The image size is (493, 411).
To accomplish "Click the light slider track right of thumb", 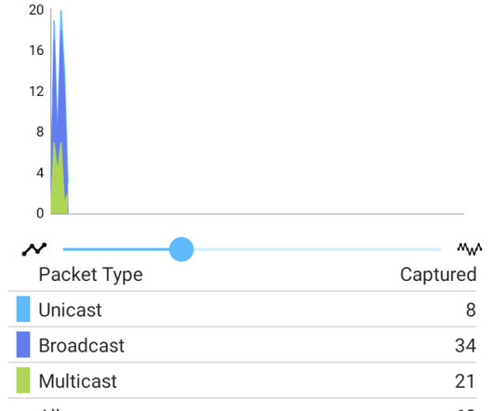I will point(317,249).
